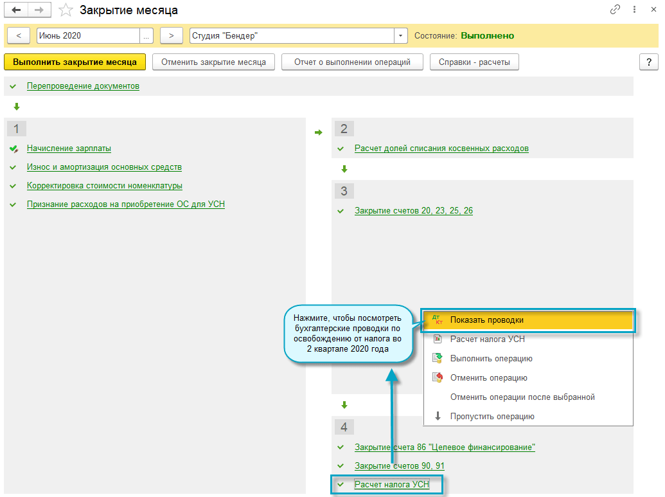Click the period field showing Июнь 2020
The height and width of the screenshot is (497, 665).
(x=88, y=35)
